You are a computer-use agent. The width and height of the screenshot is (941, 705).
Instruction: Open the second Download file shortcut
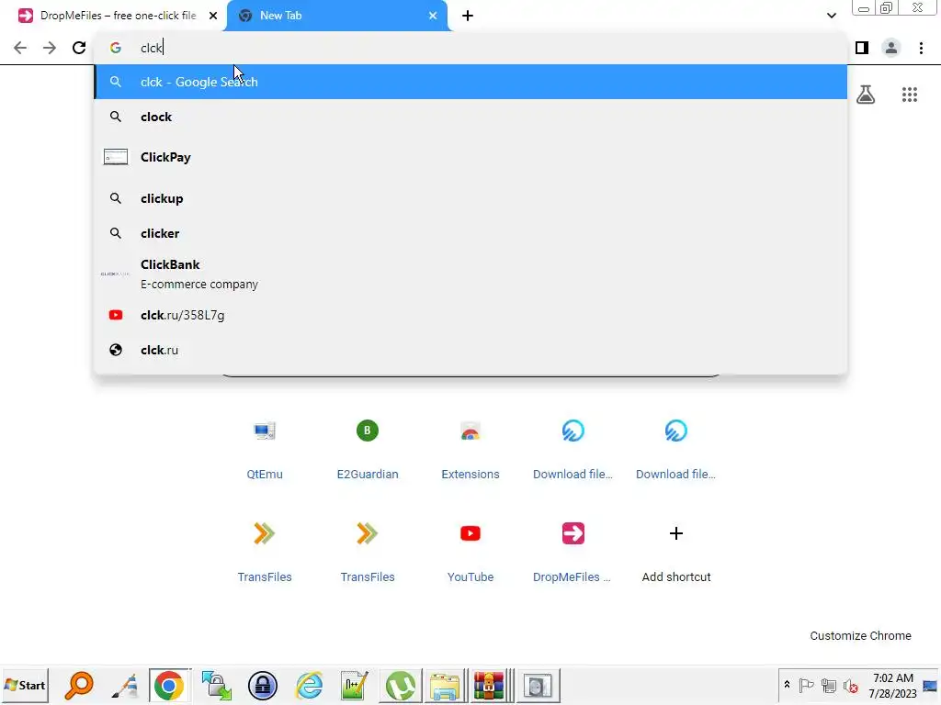pyautogui.click(x=675, y=448)
